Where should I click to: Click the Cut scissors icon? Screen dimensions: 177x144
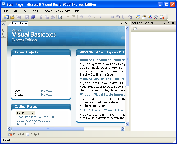(x=41, y=17)
